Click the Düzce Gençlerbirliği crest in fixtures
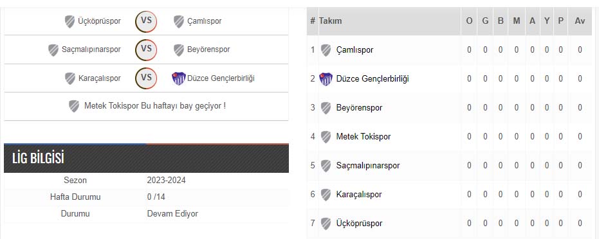This screenshot has width=599, height=239. point(178,78)
